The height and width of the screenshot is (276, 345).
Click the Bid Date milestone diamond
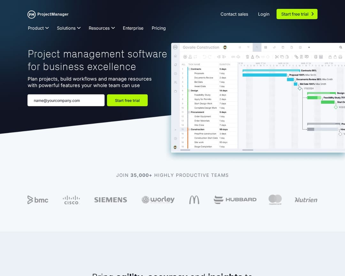click(x=300, y=88)
